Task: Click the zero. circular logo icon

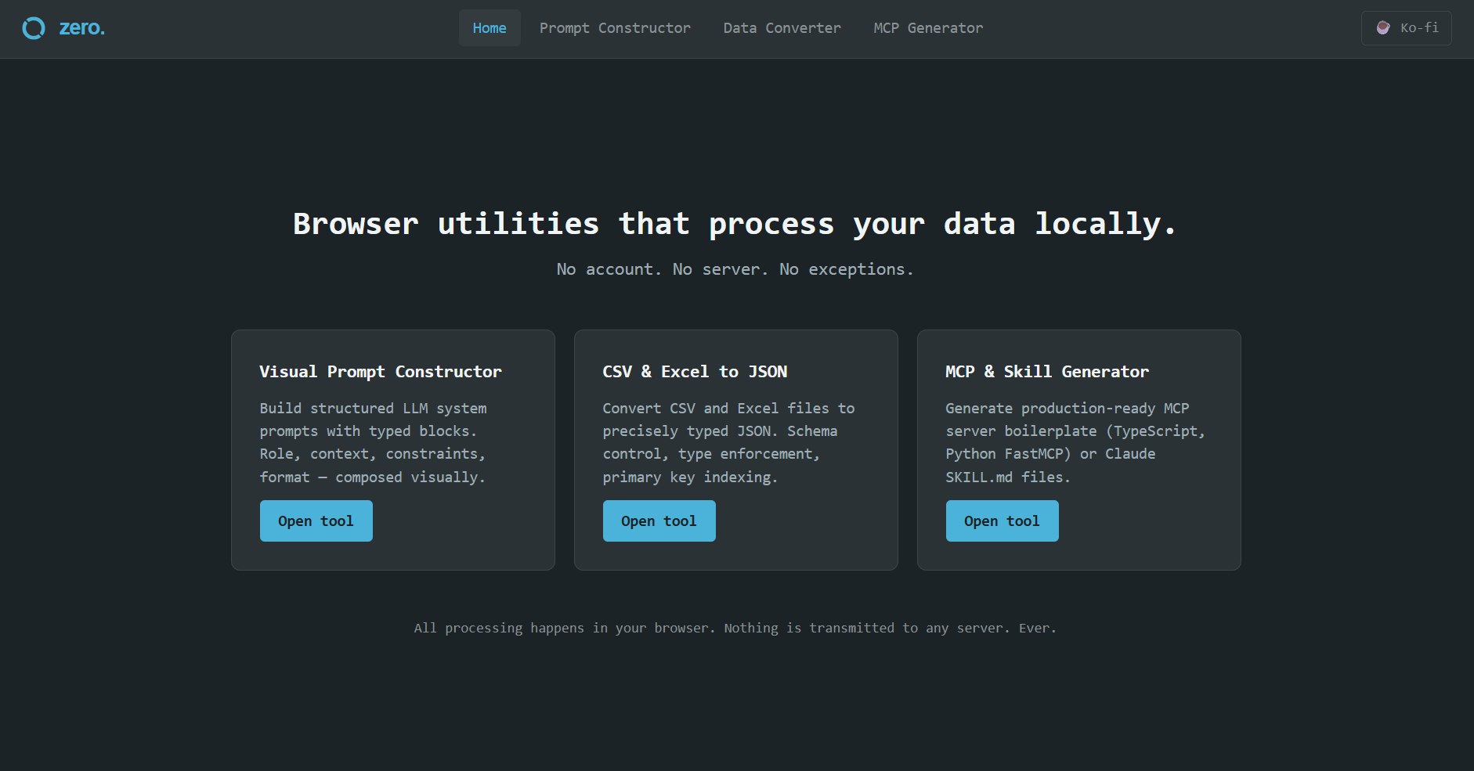Action: click(x=34, y=28)
